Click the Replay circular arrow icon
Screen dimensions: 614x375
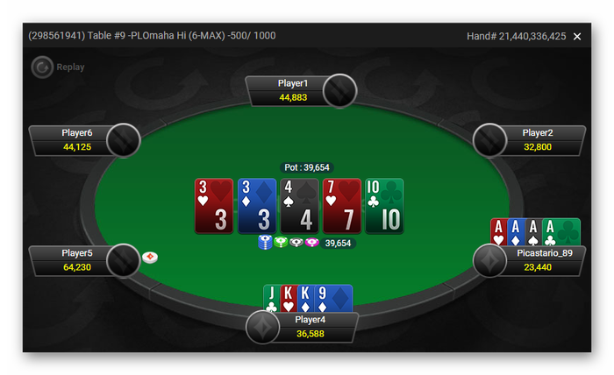[42, 67]
